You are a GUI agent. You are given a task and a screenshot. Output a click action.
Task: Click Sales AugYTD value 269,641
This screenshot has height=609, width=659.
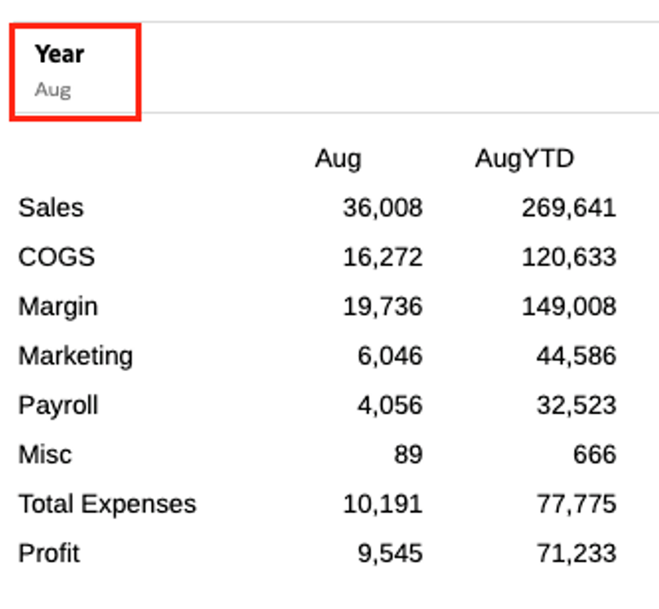click(568, 208)
